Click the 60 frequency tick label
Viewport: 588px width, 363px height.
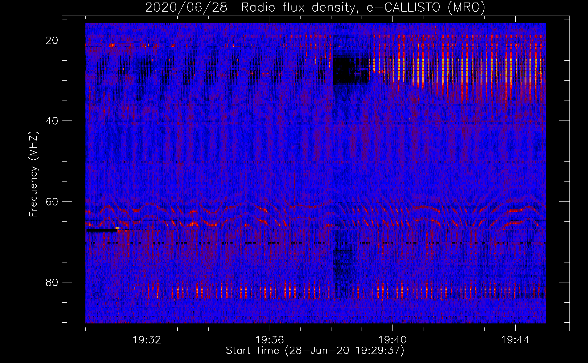pyautogui.click(x=52, y=201)
